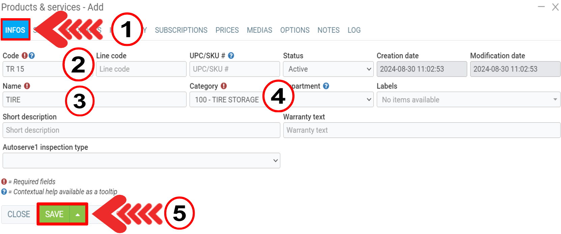Minimize the Products & services window
Screen dimensions: 561x234
(541, 7)
